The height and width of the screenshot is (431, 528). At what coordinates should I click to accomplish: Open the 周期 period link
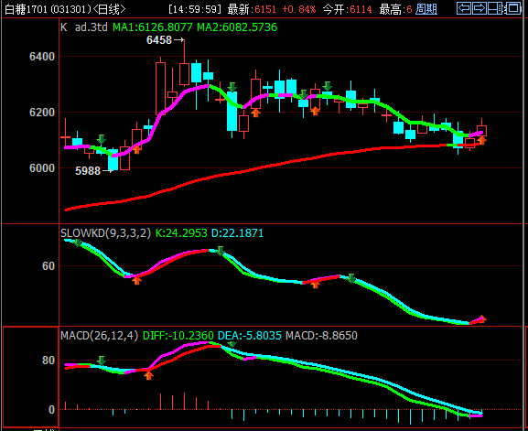pos(426,9)
